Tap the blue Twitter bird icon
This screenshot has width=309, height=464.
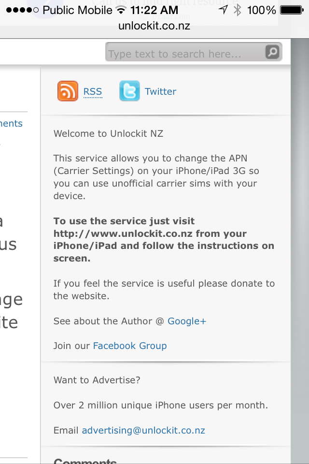[x=129, y=91]
